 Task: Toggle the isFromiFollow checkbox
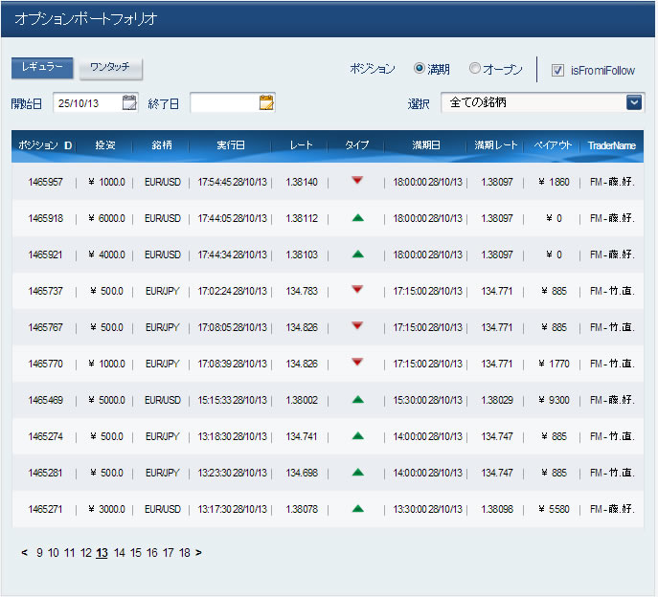tap(557, 71)
